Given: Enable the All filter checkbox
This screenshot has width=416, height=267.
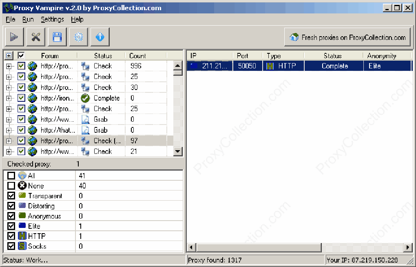Looking at the screenshot, I should point(11,175).
